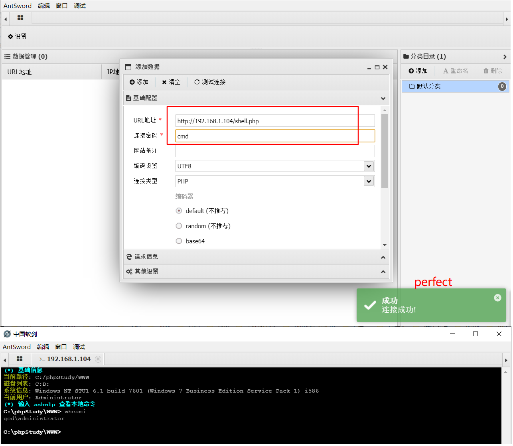Open 调试 menu in 中国蚁剑 window
Screen dimensions: 513x446
pyautogui.click(x=79, y=347)
